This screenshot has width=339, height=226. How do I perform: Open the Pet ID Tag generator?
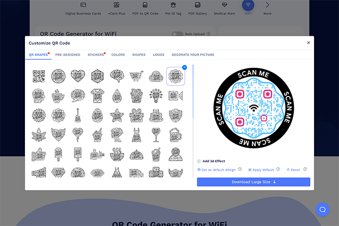173,8
